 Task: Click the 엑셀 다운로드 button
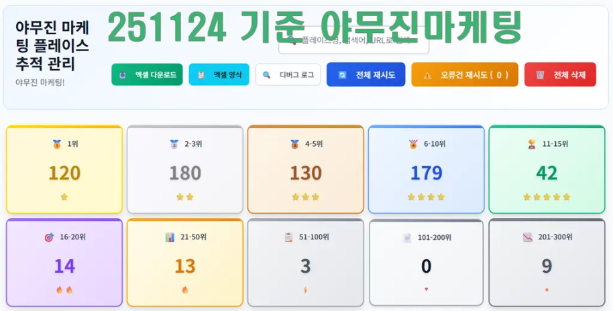point(147,75)
